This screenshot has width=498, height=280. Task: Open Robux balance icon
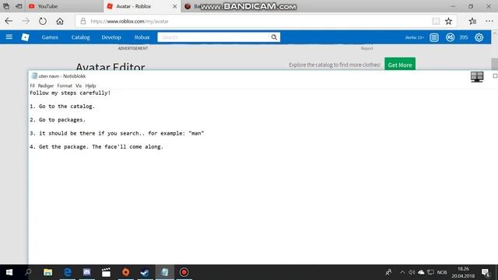(450, 37)
